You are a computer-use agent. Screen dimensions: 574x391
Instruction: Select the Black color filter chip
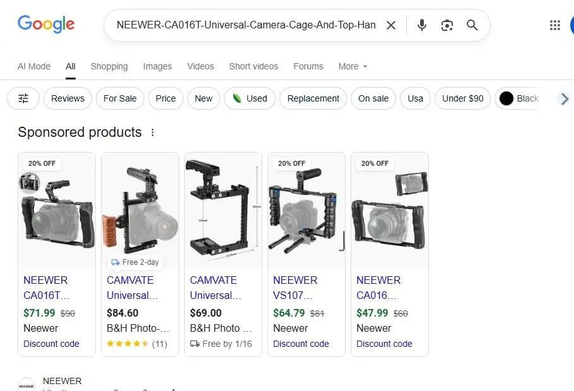[x=519, y=98]
